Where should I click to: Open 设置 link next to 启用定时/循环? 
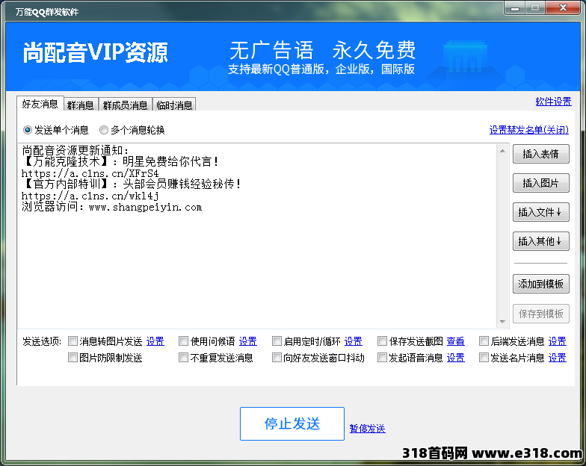coord(353,341)
